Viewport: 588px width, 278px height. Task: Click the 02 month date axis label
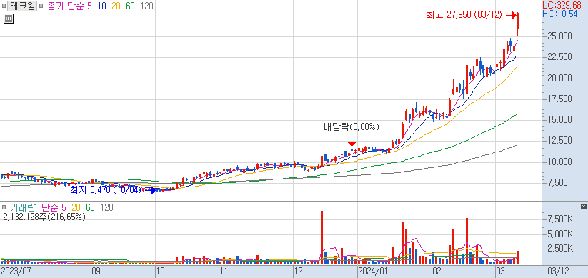click(436, 271)
